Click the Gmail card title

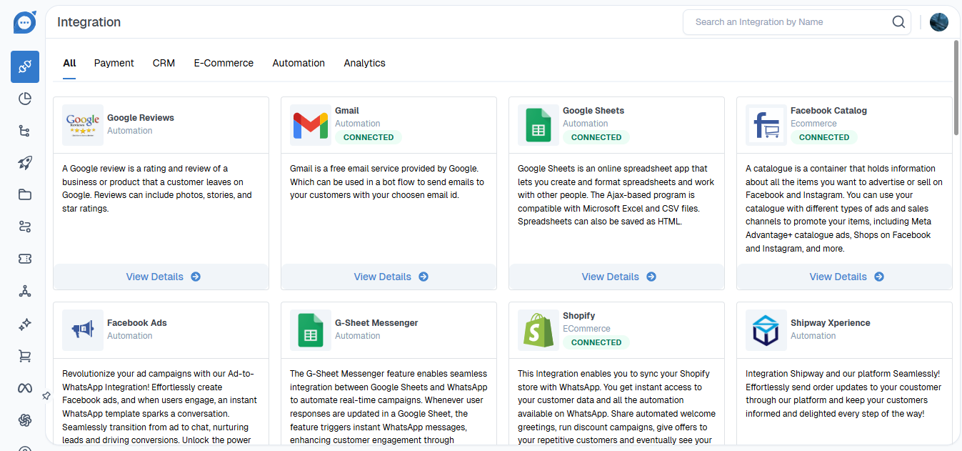[x=347, y=111]
